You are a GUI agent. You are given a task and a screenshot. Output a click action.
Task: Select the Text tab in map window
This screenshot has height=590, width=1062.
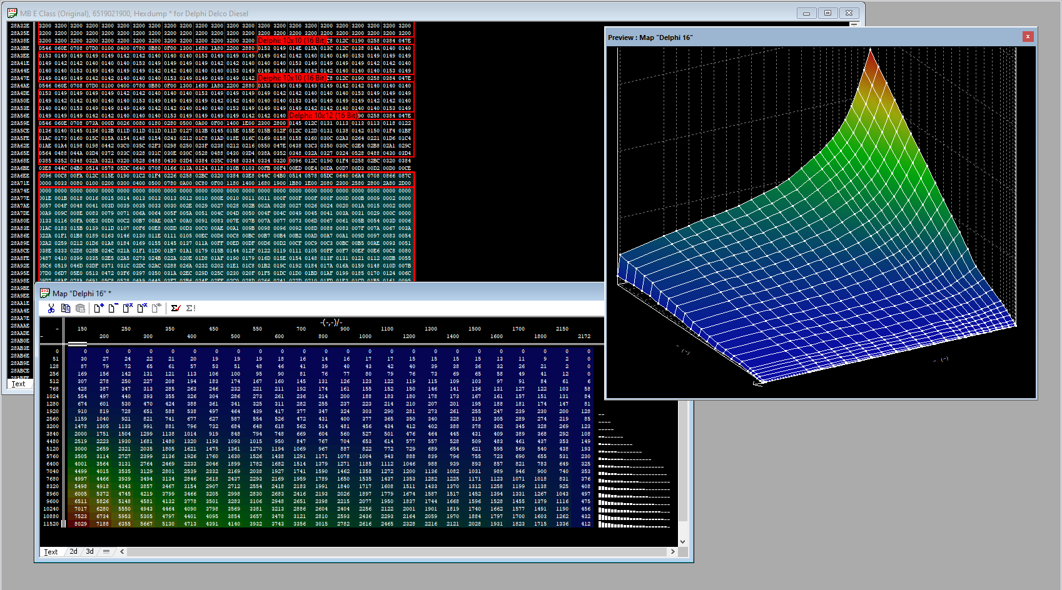pos(51,552)
